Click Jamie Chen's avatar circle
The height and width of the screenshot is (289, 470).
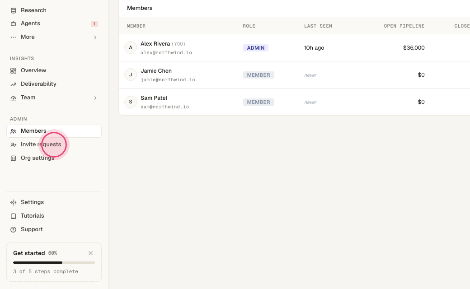click(131, 75)
